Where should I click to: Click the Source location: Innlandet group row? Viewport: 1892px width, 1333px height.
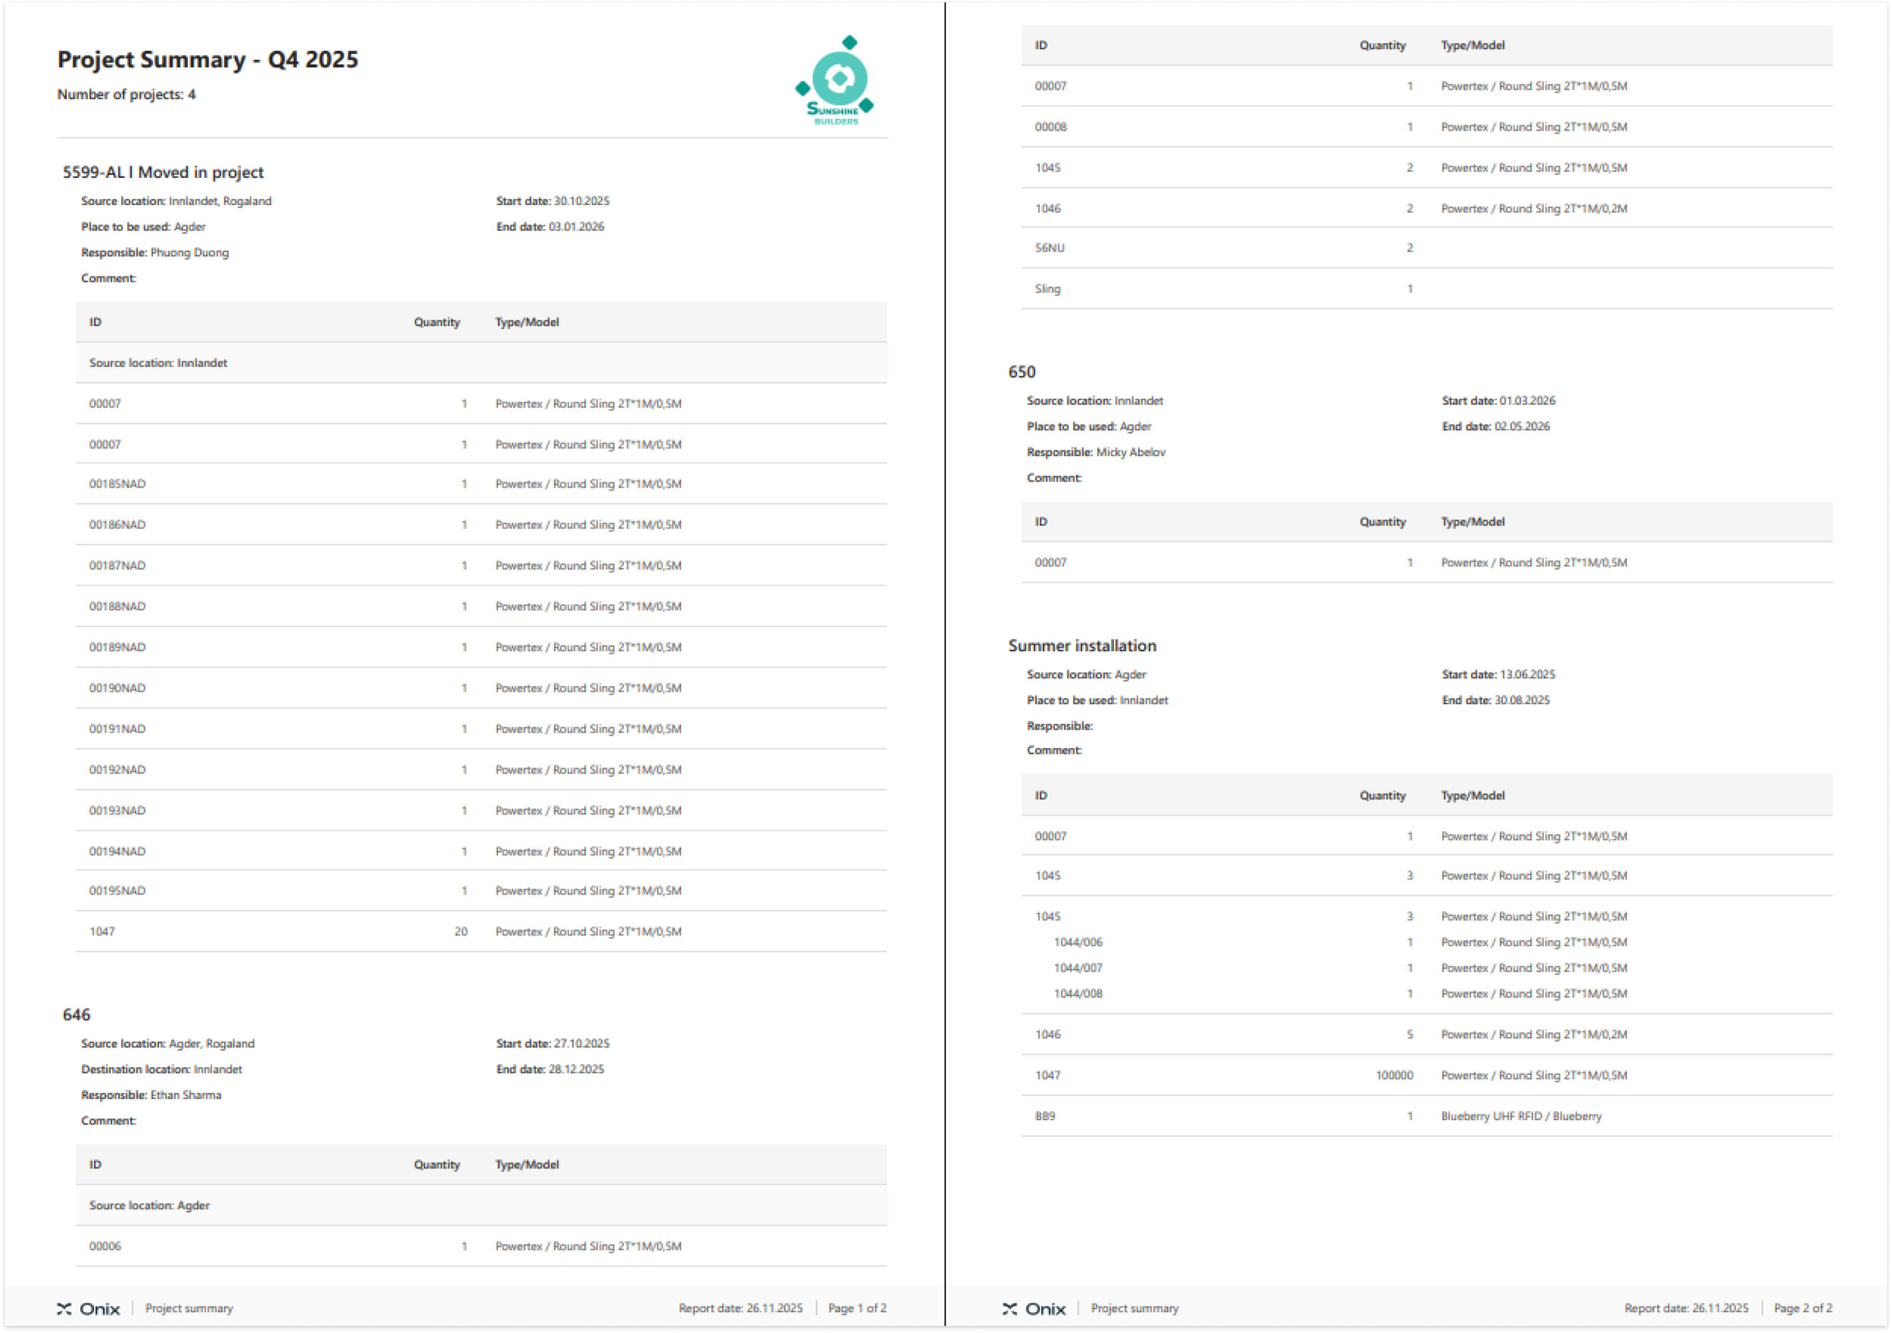coord(158,363)
